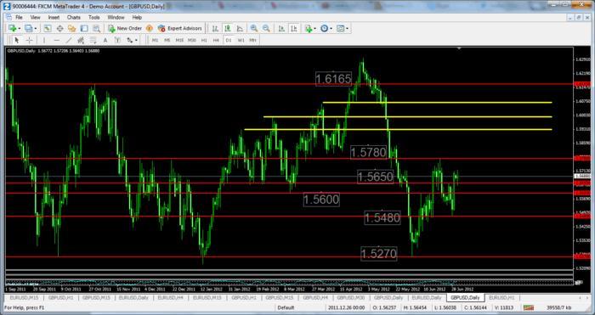595x315 pixels.
Task: Select the Text (A) drawing tool
Action: pos(105,40)
